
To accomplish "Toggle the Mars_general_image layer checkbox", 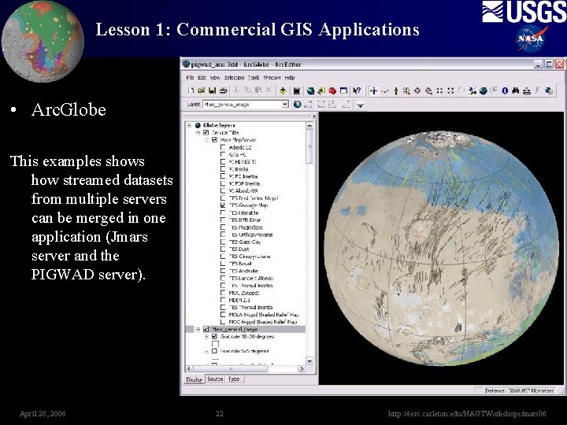I will tap(206, 329).
